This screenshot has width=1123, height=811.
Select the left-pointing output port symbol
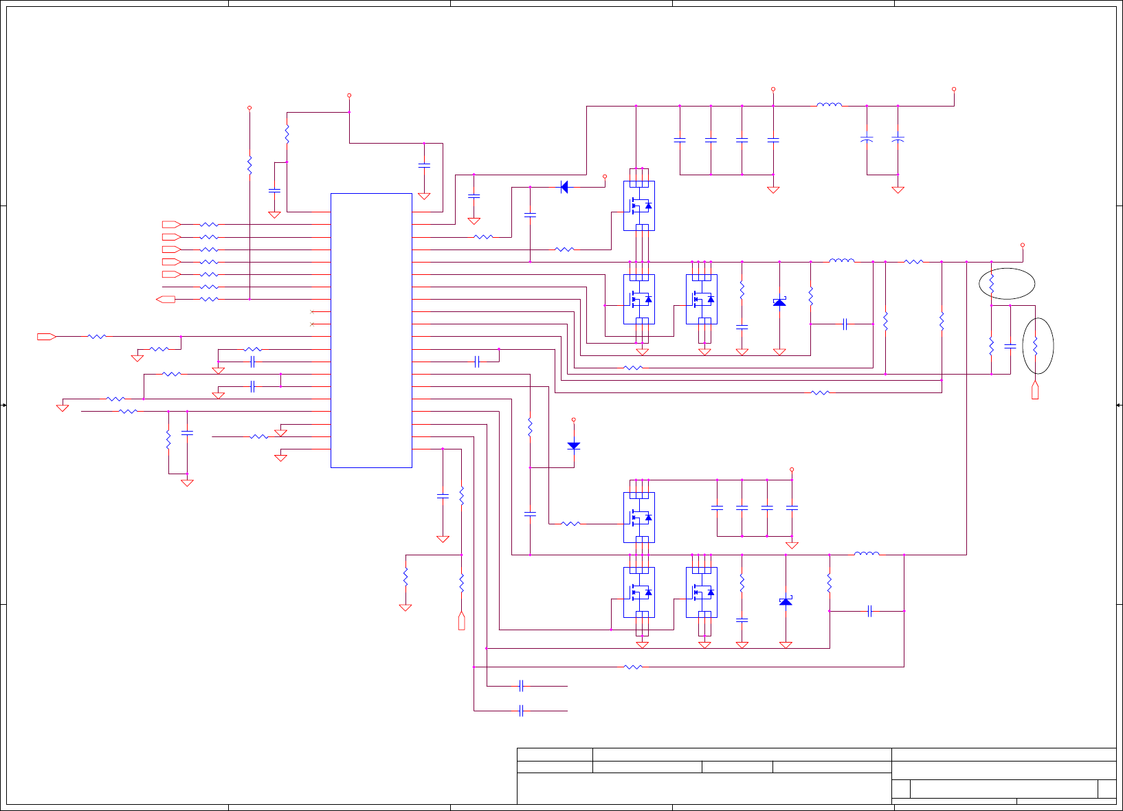[x=166, y=299]
